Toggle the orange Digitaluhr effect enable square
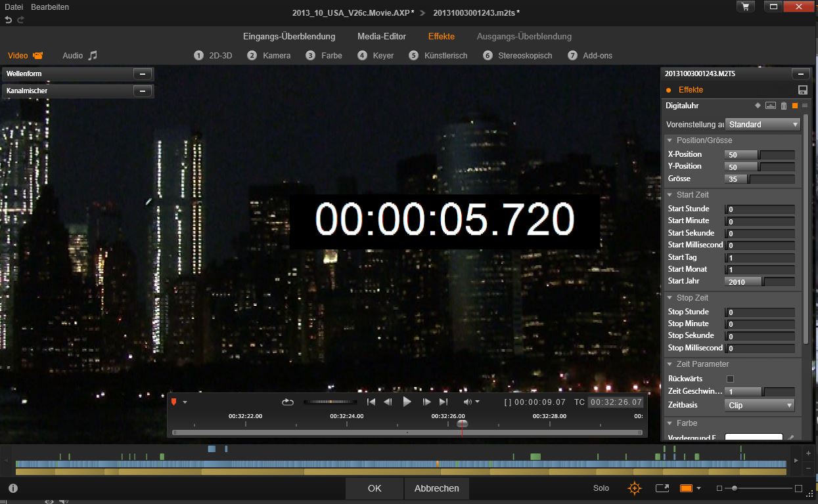818x504 pixels. (794, 106)
